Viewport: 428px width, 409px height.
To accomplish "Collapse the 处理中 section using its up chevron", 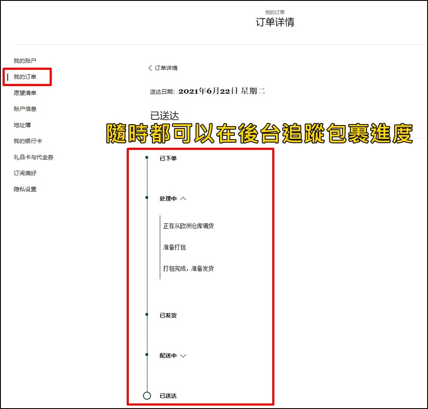I will [x=183, y=199].
